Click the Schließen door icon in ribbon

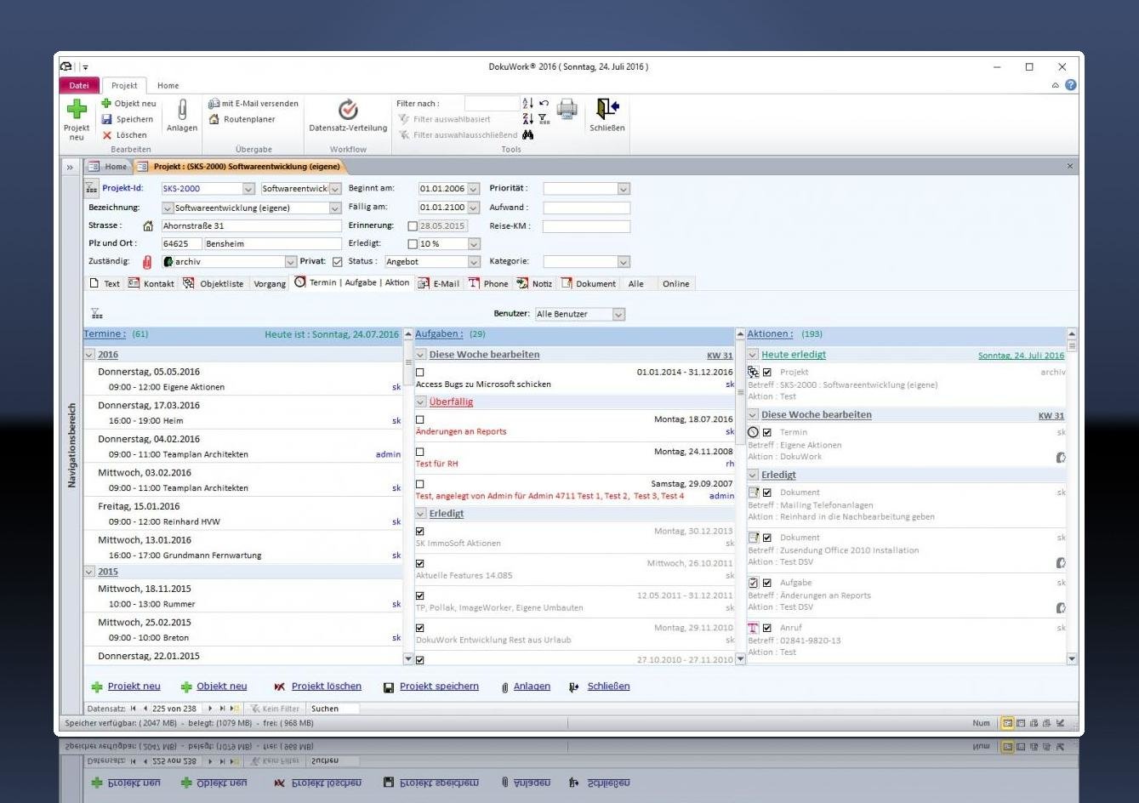click(x=607, y=110)
